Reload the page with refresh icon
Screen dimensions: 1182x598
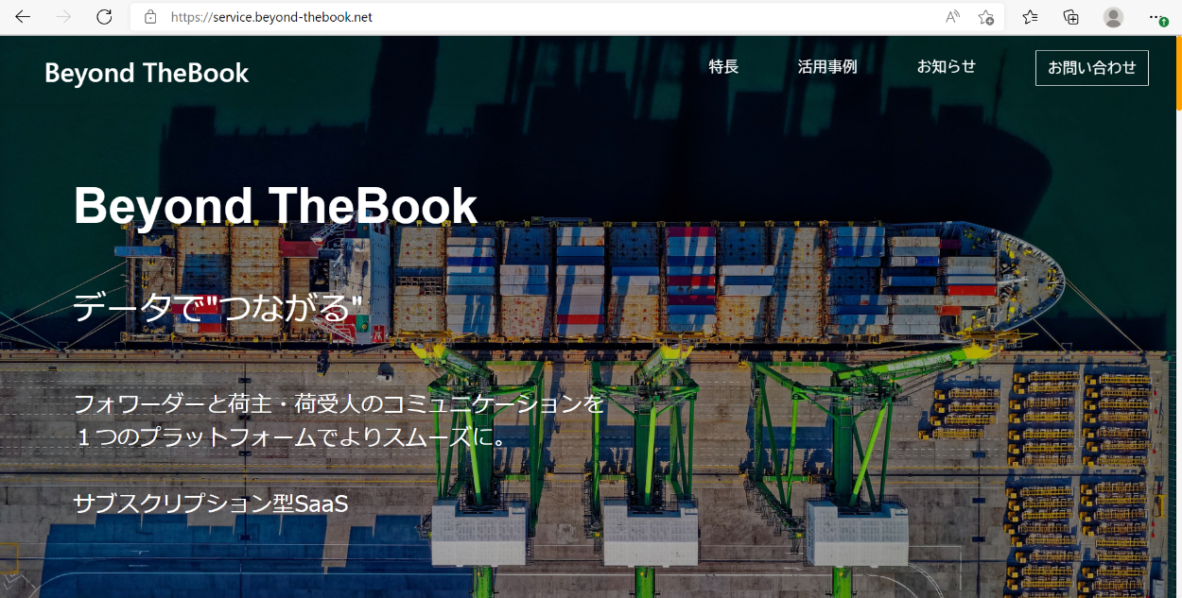pos(105,17)
